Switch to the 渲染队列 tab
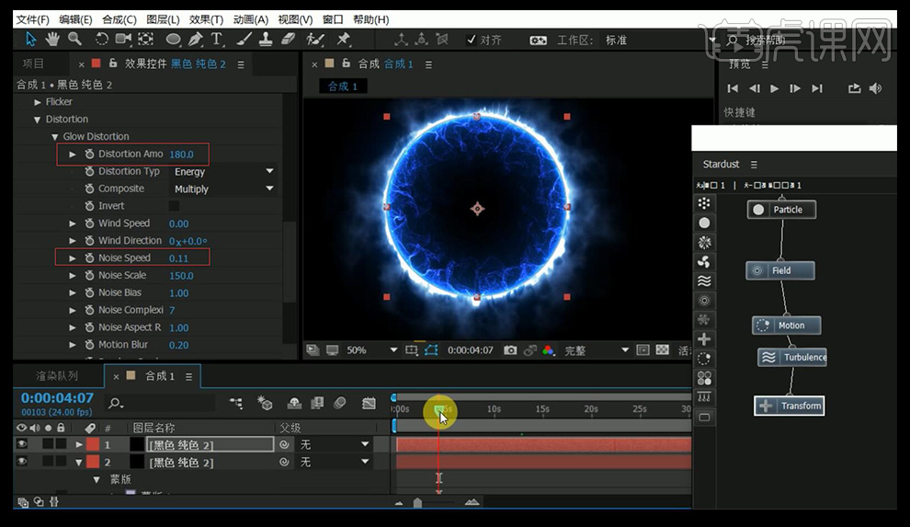910x527 pixels. tap(57, 376)
